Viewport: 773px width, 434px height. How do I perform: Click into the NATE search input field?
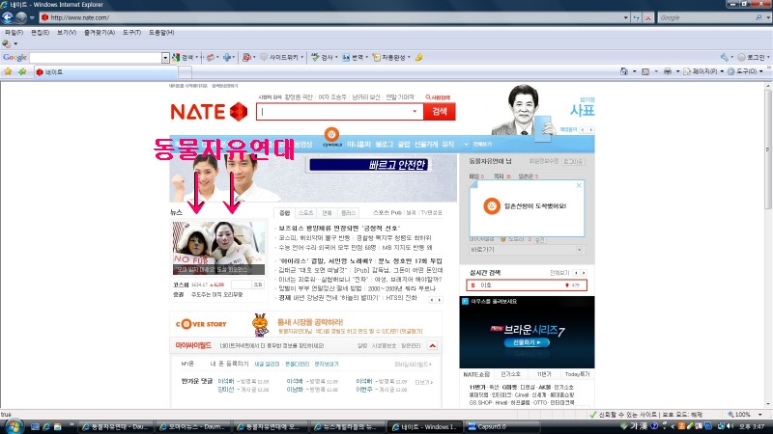coord(335,112)
